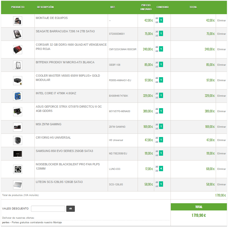
Task: Increase quantity of Samsung 850 EVO 250GB
Action: click(157, 151)
